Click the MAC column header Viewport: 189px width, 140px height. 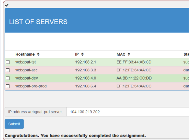point(121,54)
